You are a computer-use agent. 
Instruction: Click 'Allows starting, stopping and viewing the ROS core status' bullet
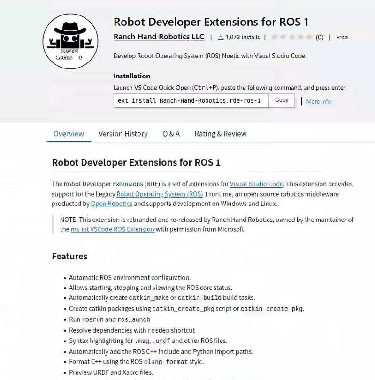click(x=151, y=288)
